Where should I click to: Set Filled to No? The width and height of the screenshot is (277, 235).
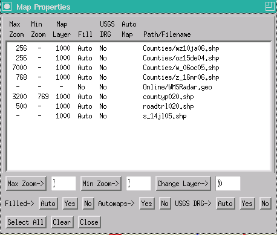pos(88,204)
